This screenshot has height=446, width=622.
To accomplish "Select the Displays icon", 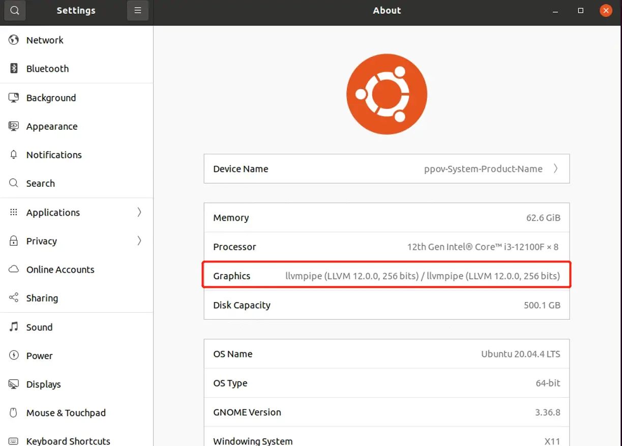I will point(13,384).
